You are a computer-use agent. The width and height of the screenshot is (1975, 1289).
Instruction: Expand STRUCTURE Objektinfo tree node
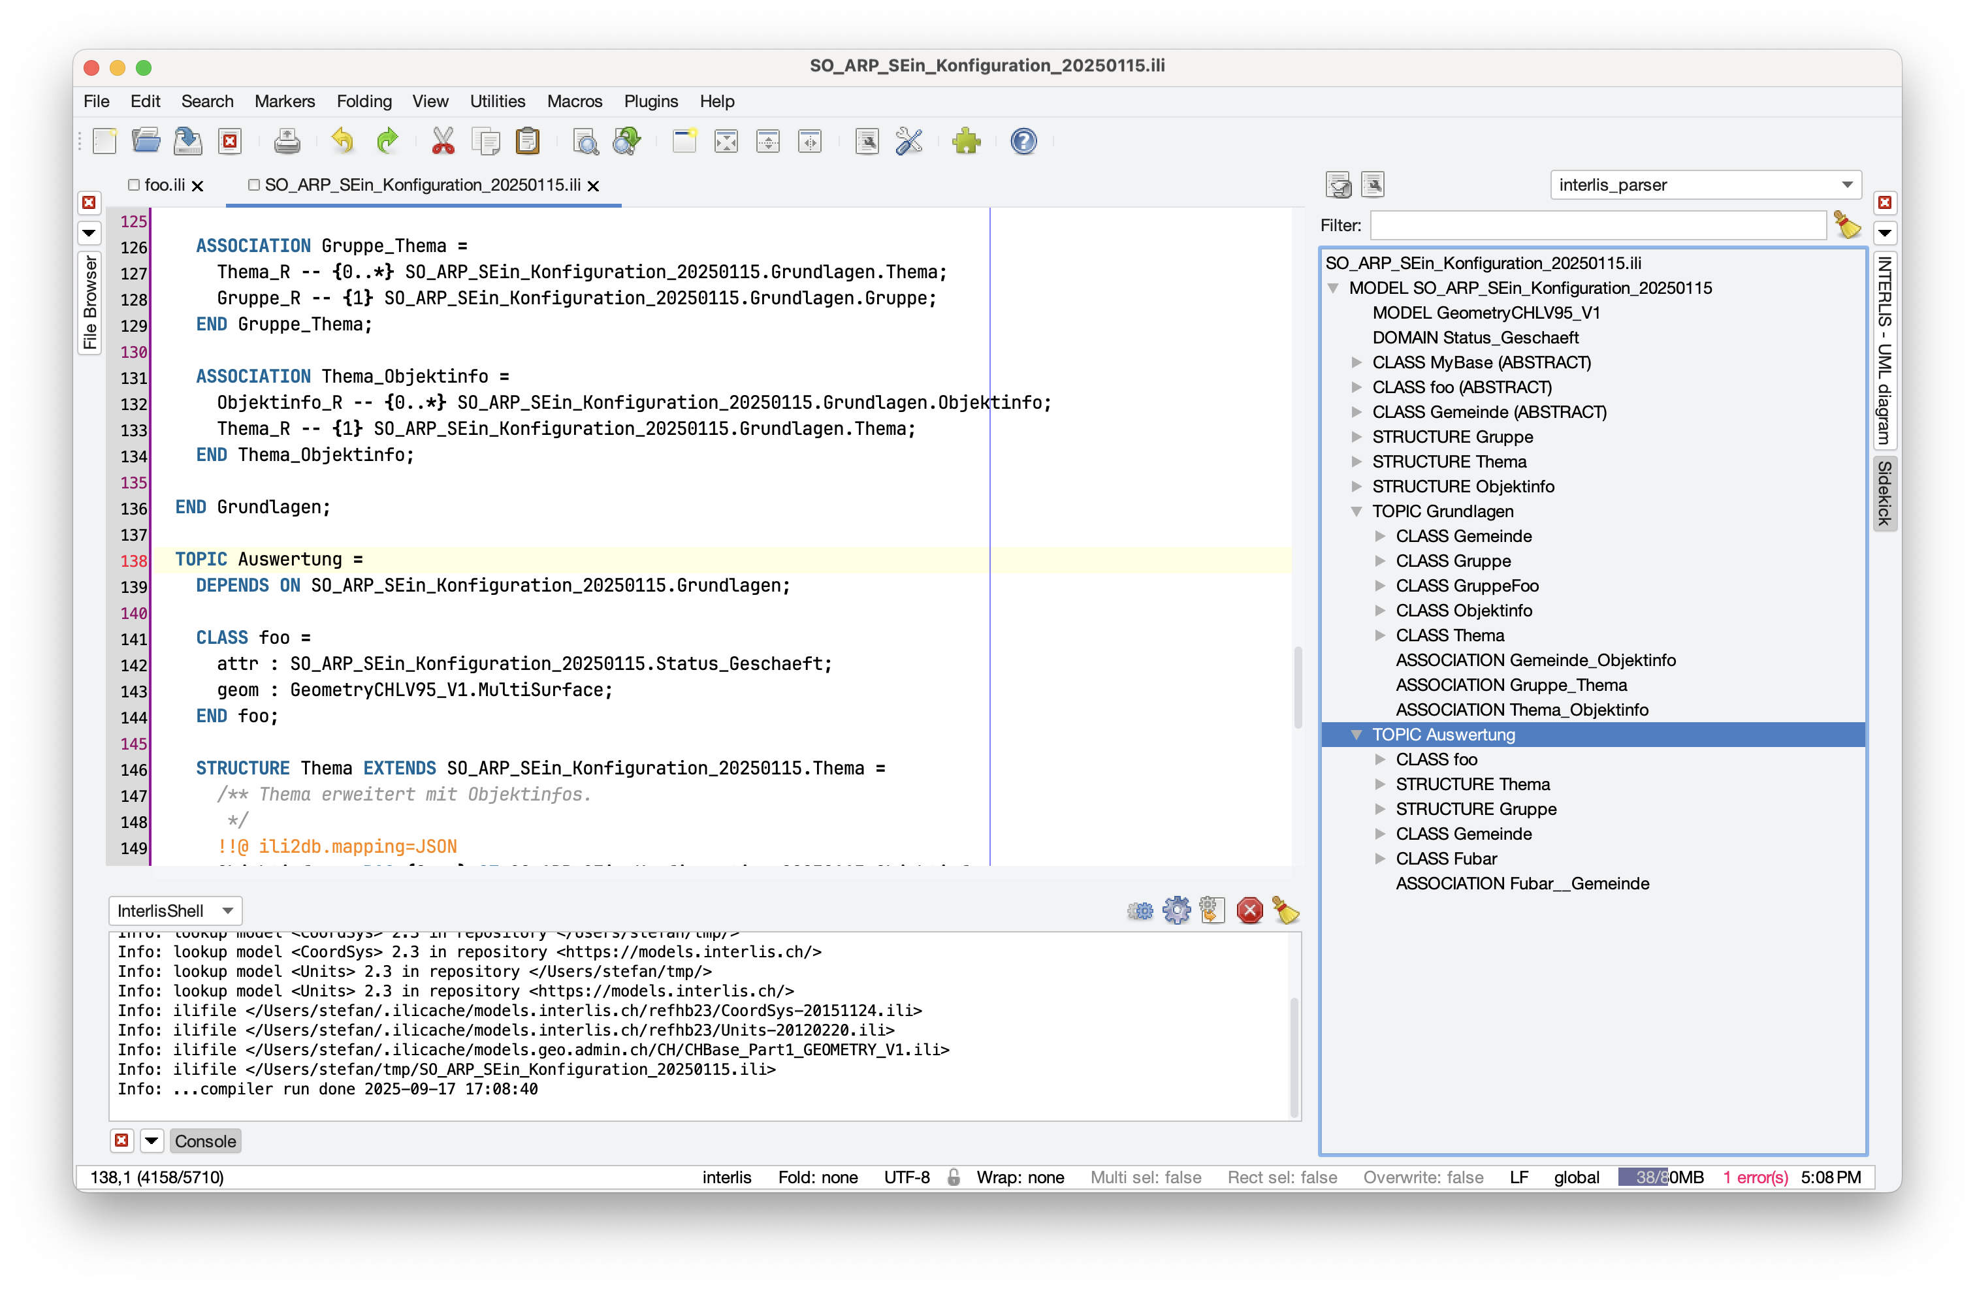(1357, 487)
